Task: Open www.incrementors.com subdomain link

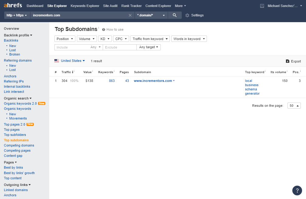Action: tap(153, 81)
